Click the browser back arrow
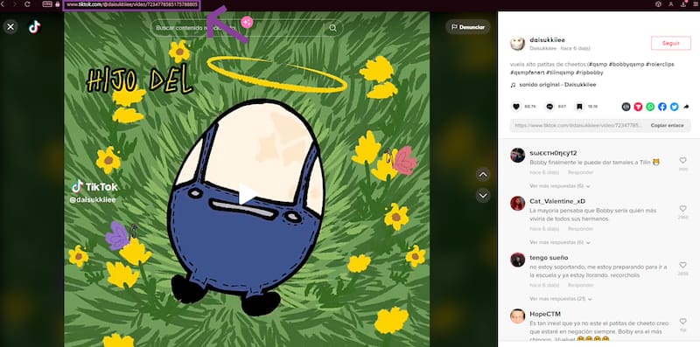The width and height of the screenshot is (700, 347). click(3, 4)
